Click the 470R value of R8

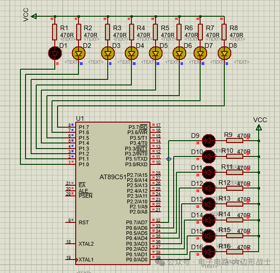click(x=236, y=35)
